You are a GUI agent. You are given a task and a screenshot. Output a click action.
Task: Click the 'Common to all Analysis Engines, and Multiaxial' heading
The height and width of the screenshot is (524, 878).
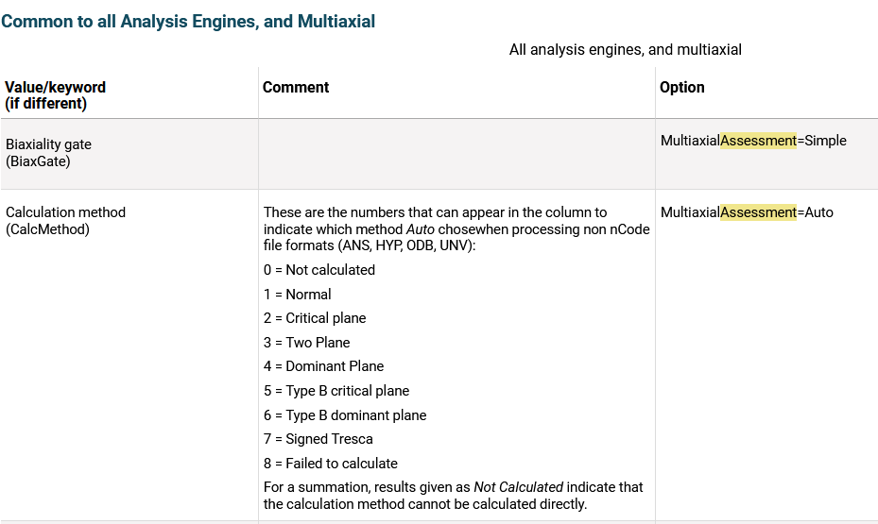188,21
